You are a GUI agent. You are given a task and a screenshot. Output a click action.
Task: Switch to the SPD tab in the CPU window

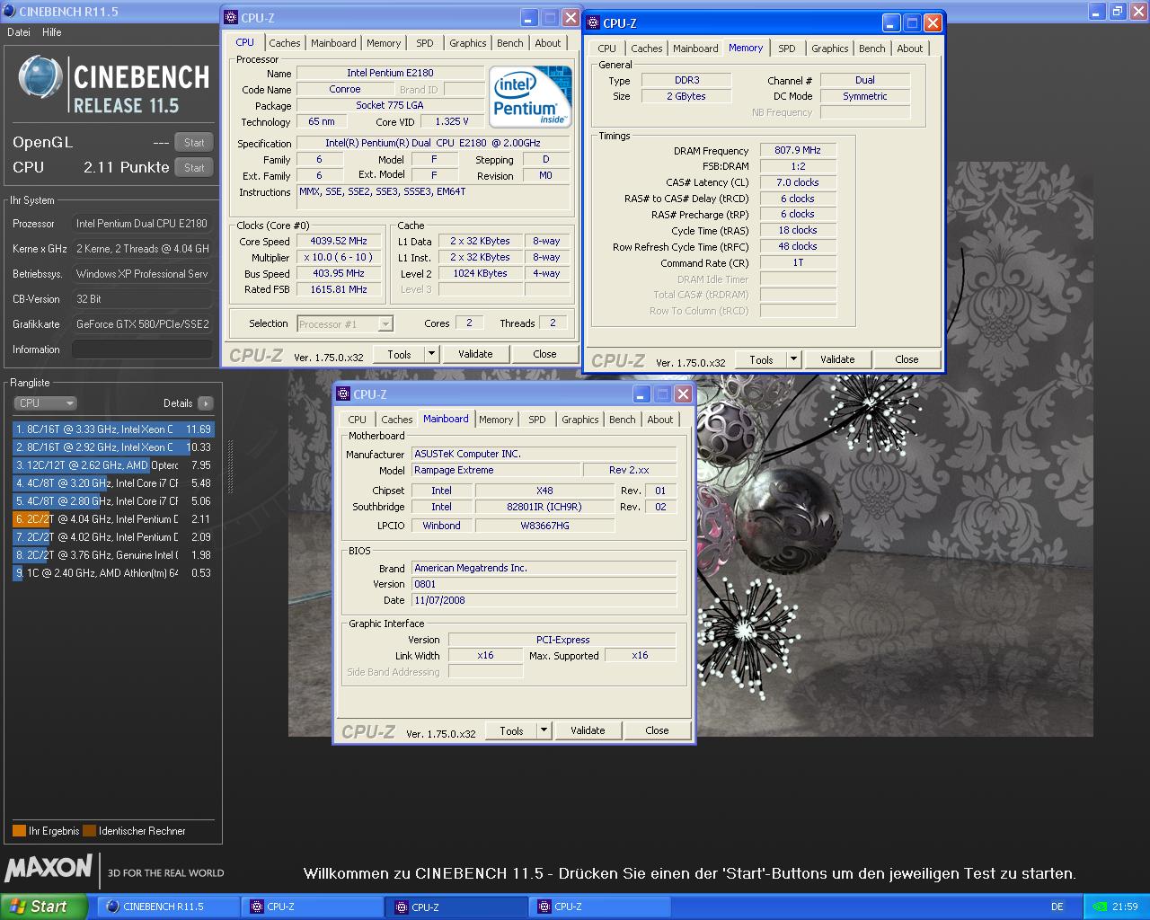tap(425, 43)
